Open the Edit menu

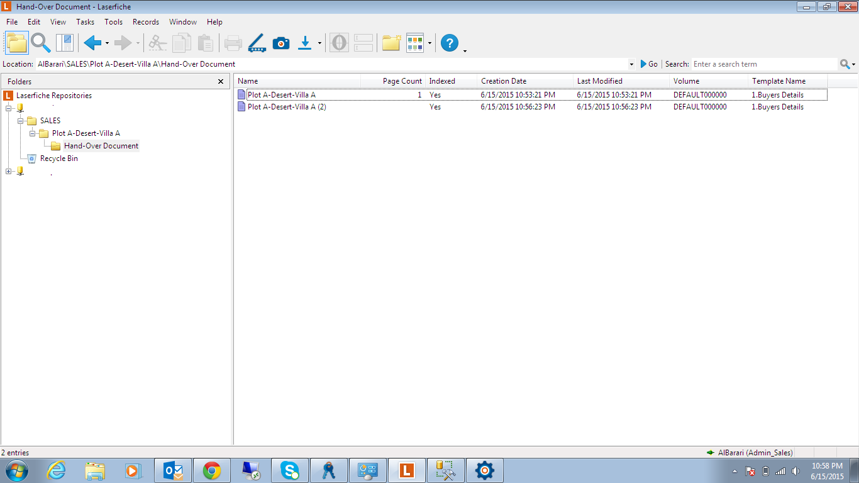(34, 22)
